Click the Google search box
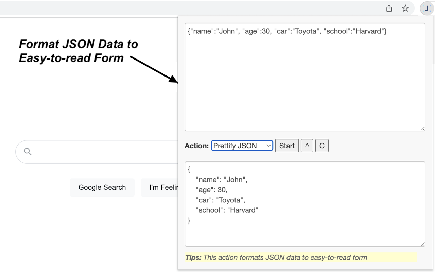Viewport: 435px width, 272px height. 102,152
